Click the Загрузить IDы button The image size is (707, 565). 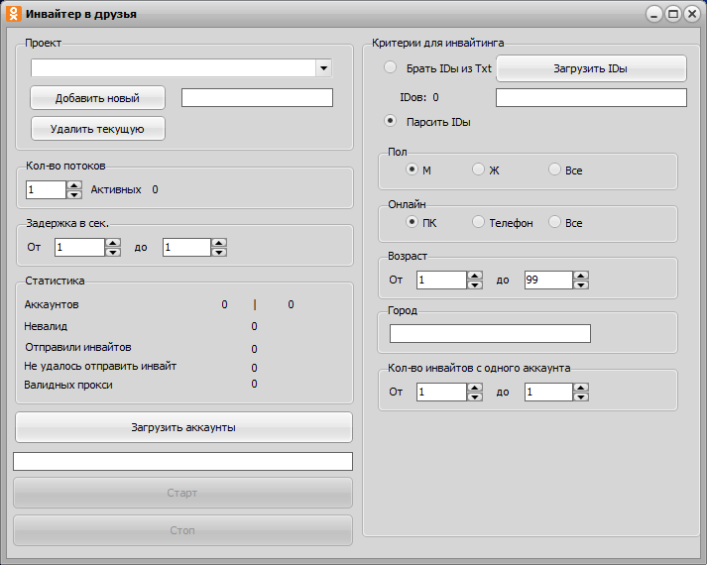(590, 68)
